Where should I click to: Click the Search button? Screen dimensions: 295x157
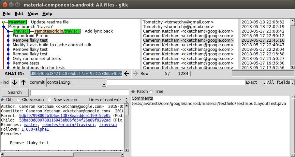click(15, 93)
